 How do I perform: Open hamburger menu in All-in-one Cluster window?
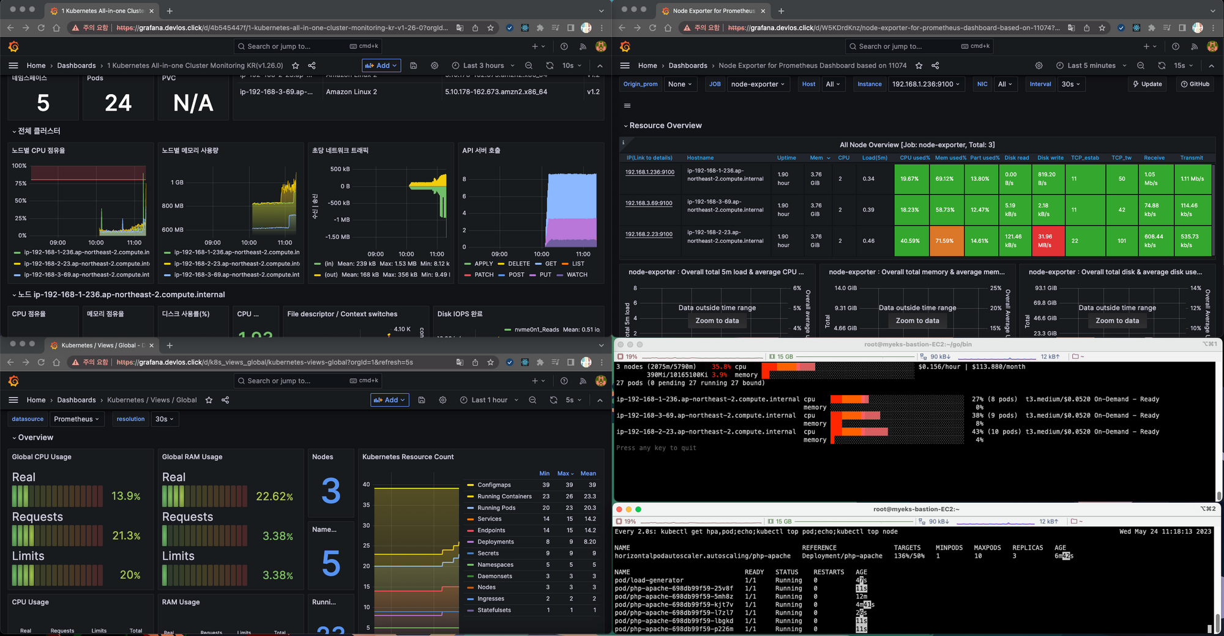pos(13,65)
